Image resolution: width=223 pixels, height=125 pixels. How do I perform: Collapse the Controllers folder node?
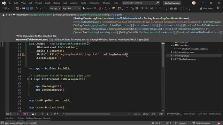coord(172,45)
